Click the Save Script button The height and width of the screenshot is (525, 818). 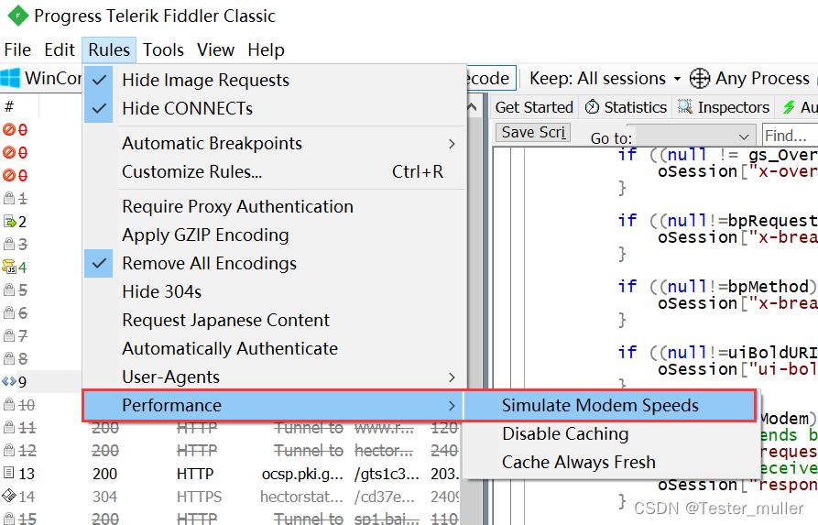(x=533, y=133)
